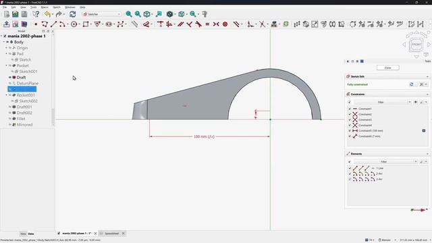Viewport: 432px width, 243px height.
Task: Select the Trim Edge tool
Action: [x=262, y=24]
